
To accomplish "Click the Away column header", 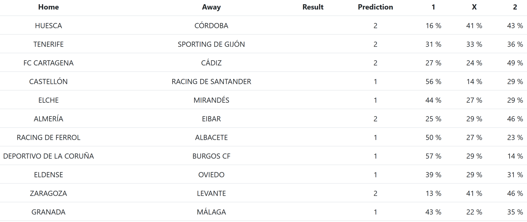I will pyautogui.click(x=211, y=7).
